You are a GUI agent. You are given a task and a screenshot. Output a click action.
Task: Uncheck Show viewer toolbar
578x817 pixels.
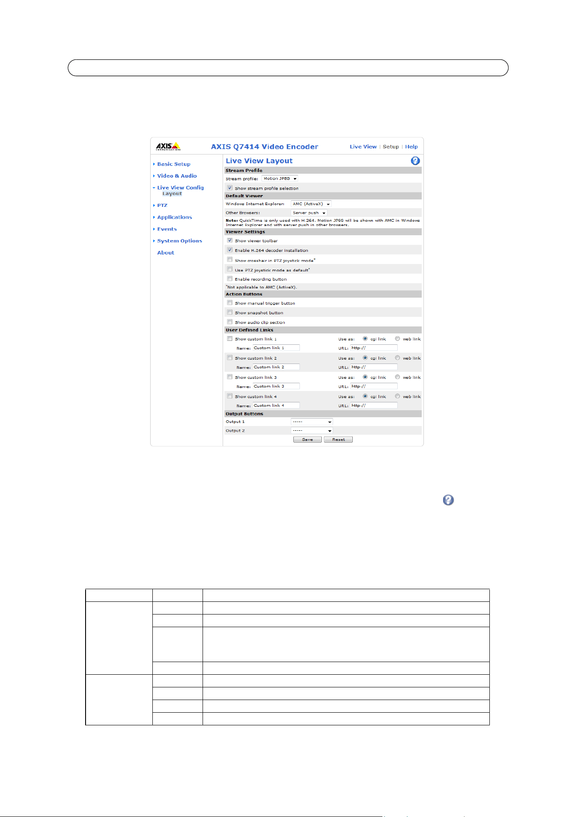pyautogui.click(x=230, y=240)
